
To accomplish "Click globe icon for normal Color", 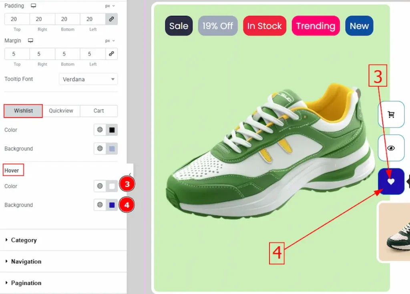I will tap(100, 130).
